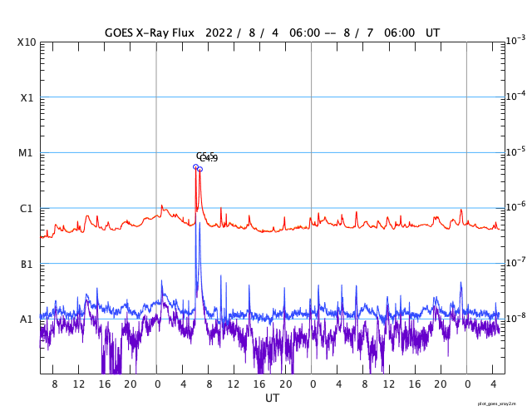Click the X10 label on left axis

(27, 42)
